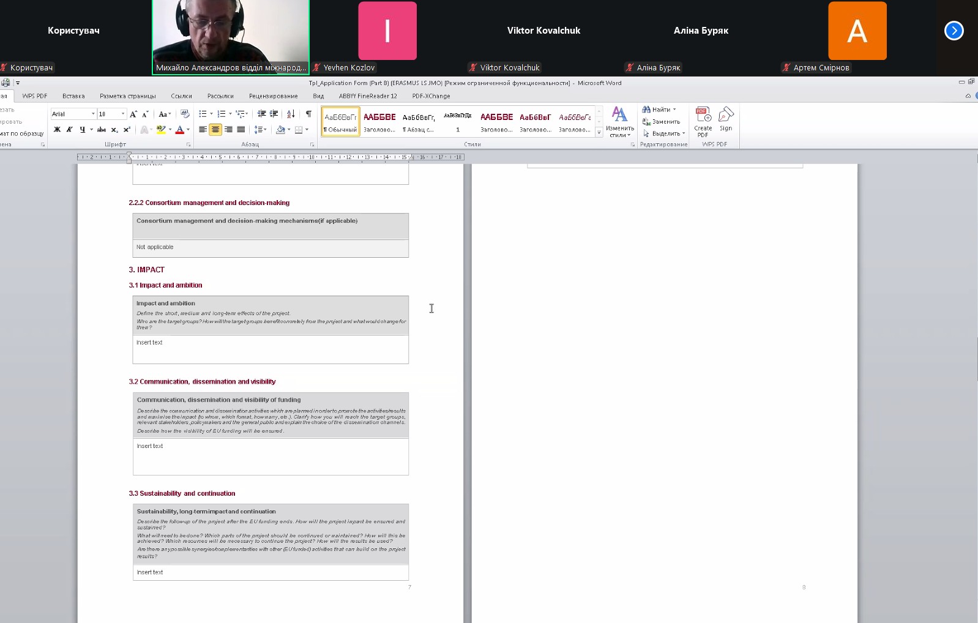Click the red font color button

(x=179, y=130)
